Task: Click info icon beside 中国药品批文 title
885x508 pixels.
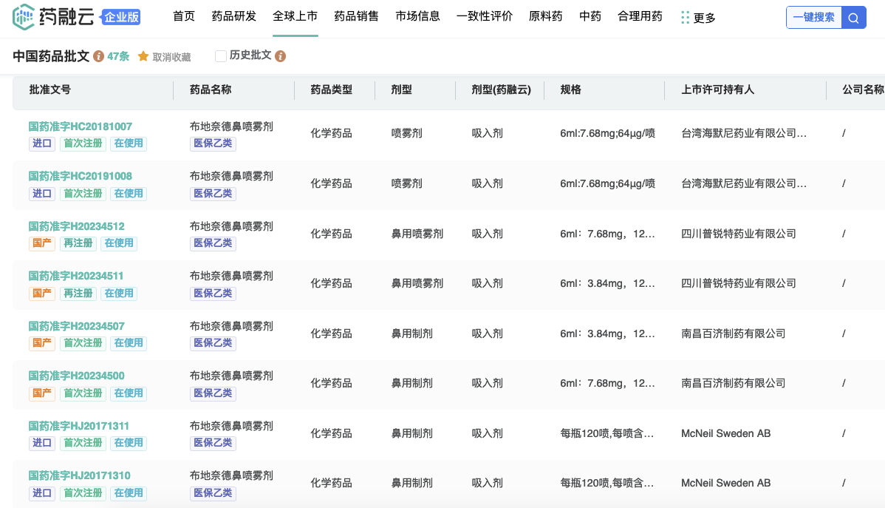Action: pyautogui.click(x=98, y=56)
